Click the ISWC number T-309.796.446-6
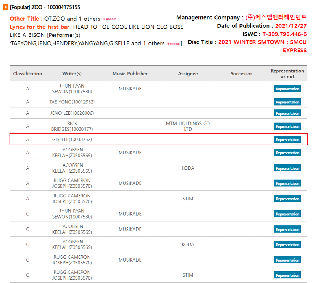 [284, 34]
